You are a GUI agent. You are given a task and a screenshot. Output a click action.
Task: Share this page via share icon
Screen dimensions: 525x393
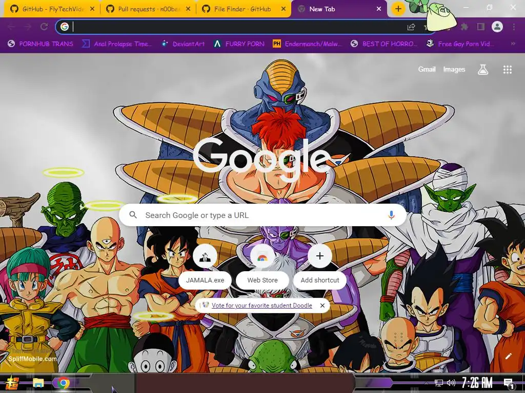pos(411,27)
